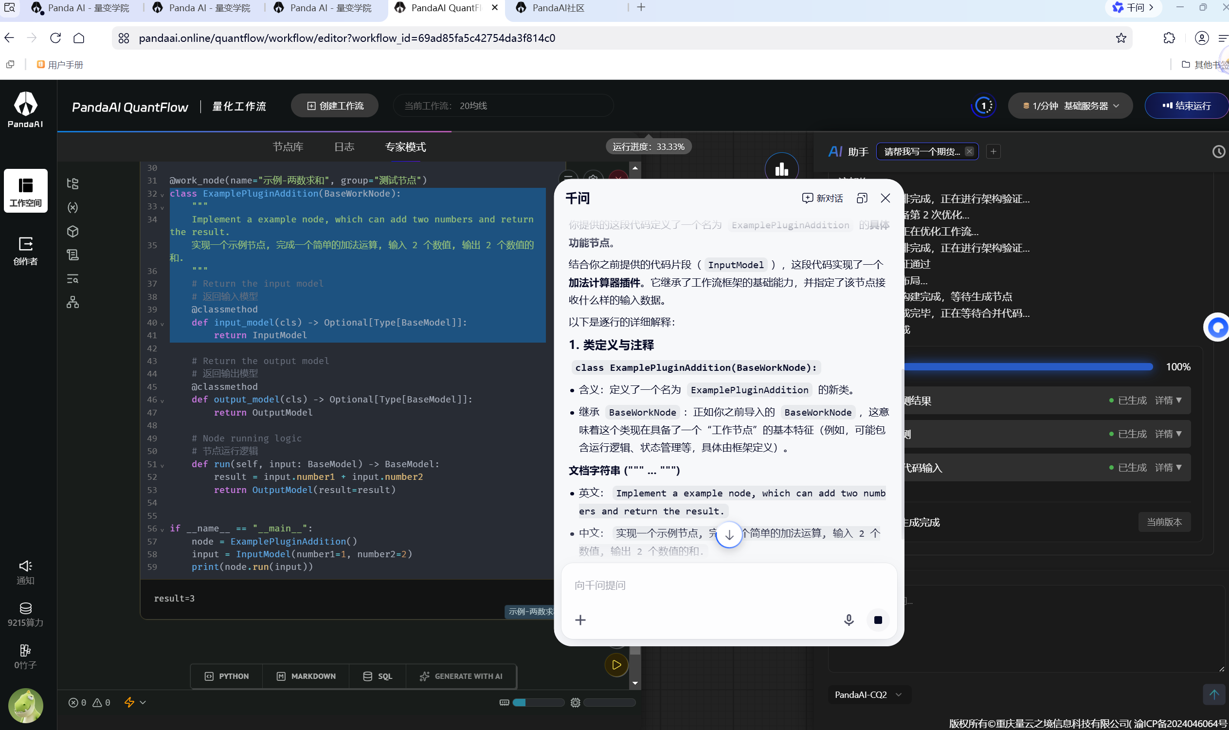
Task: Open 通知 notifications
Action: (26, 572)
